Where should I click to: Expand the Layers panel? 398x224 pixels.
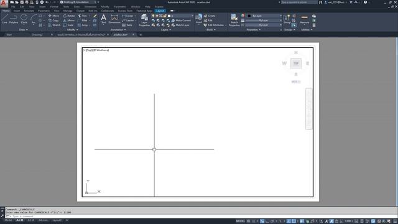tap(166, 30)
